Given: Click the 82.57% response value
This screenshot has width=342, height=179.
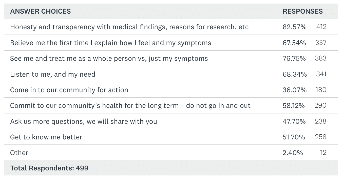Looking at the screenshot, I should [x=295, y=27].
